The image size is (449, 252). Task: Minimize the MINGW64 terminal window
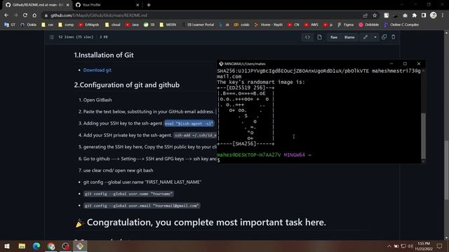(x=391, y=64)
